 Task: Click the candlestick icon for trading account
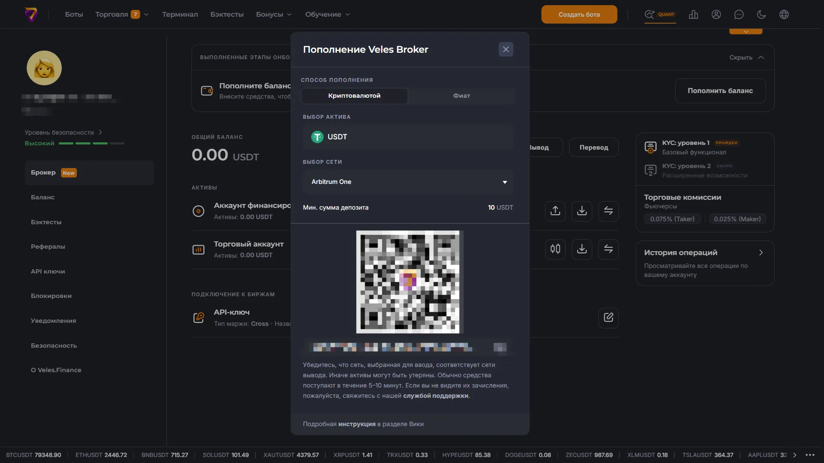pyautogui.click(x=555, y=249)
